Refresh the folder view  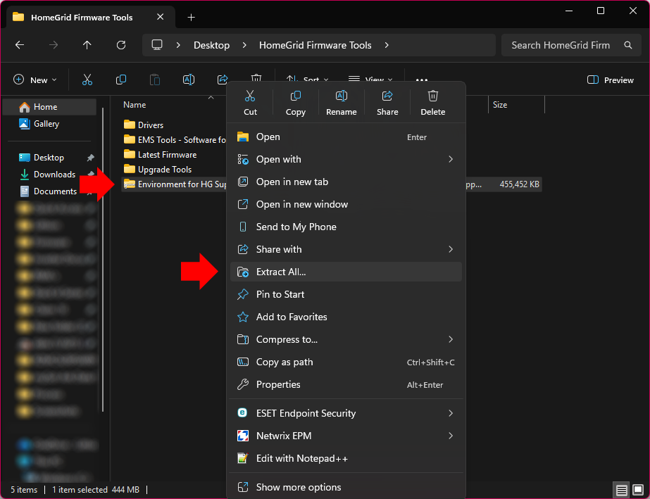pos(121,45)
